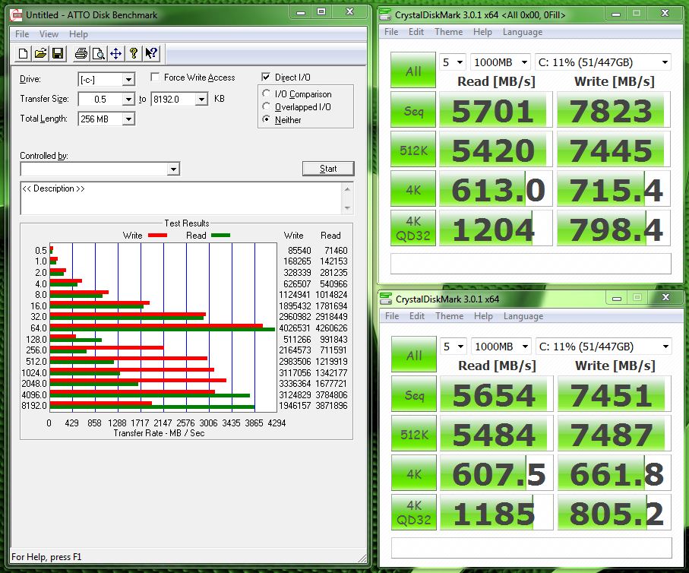Click inside the Description text box
689x573 pixels.
pos(181,198)
